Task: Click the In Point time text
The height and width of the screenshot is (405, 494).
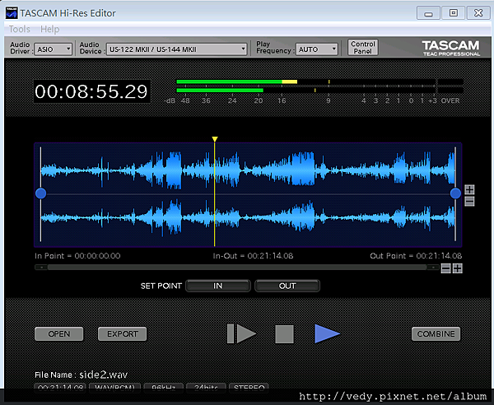Action: 77,256
